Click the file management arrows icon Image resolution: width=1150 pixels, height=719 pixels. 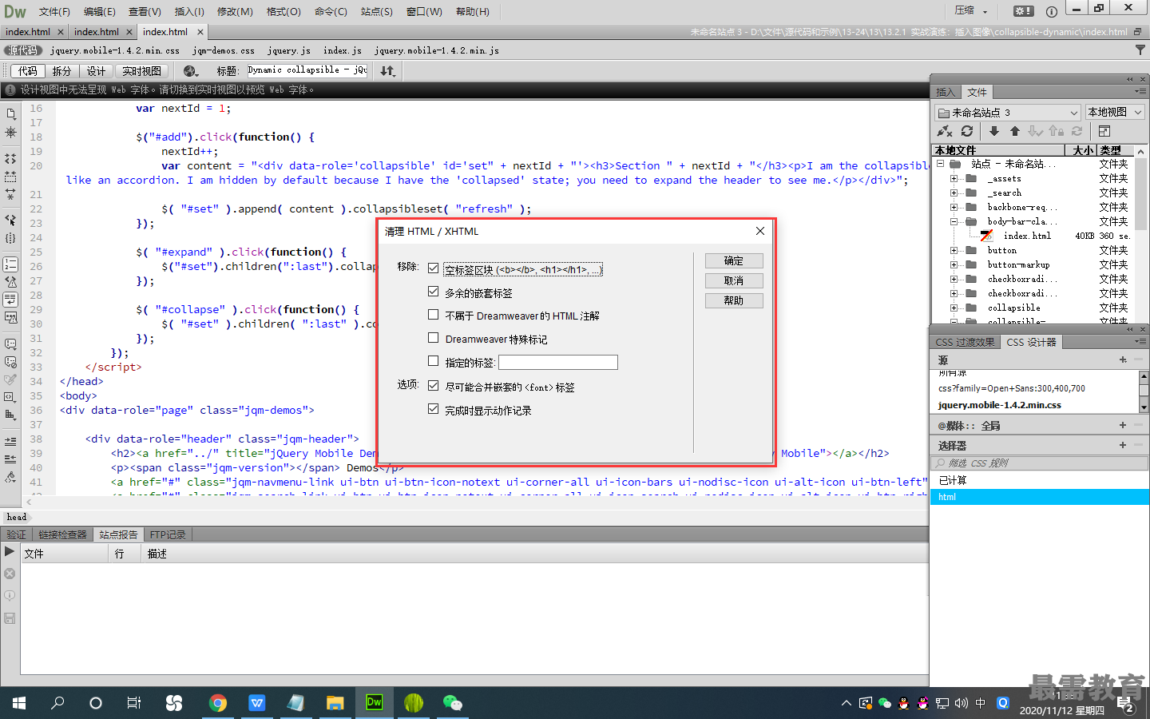coord(388,71)
